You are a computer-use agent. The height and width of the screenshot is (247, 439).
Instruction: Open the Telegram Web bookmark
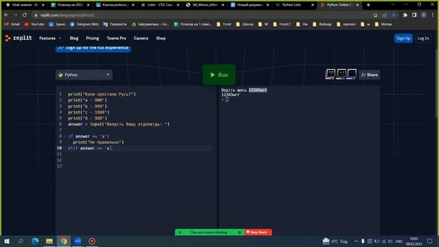coord(84,25)
